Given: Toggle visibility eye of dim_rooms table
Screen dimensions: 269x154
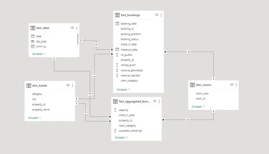Looking at the screenshot, I should point(232,85).
